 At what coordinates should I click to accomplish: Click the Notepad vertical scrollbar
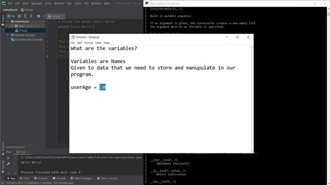(x=252, y=99)
